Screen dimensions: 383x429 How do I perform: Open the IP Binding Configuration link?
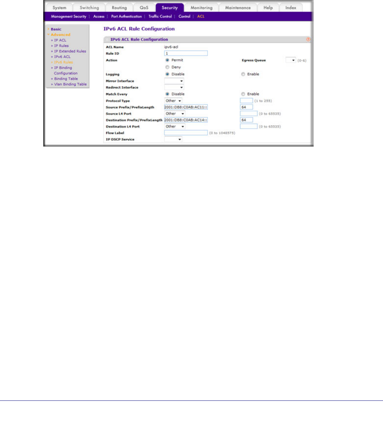[x=65, y=70]
